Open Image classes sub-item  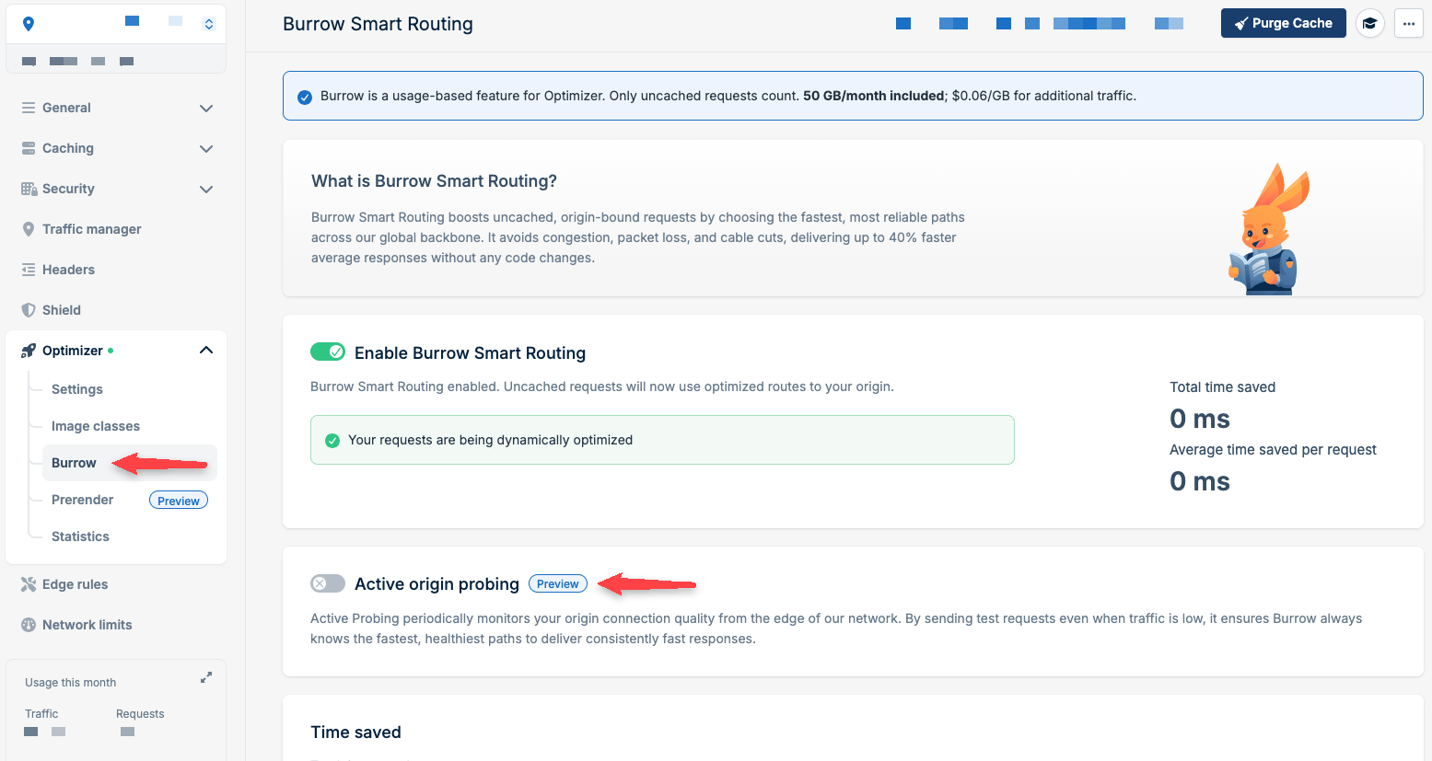pyautogui.click(x=96, y=426)
